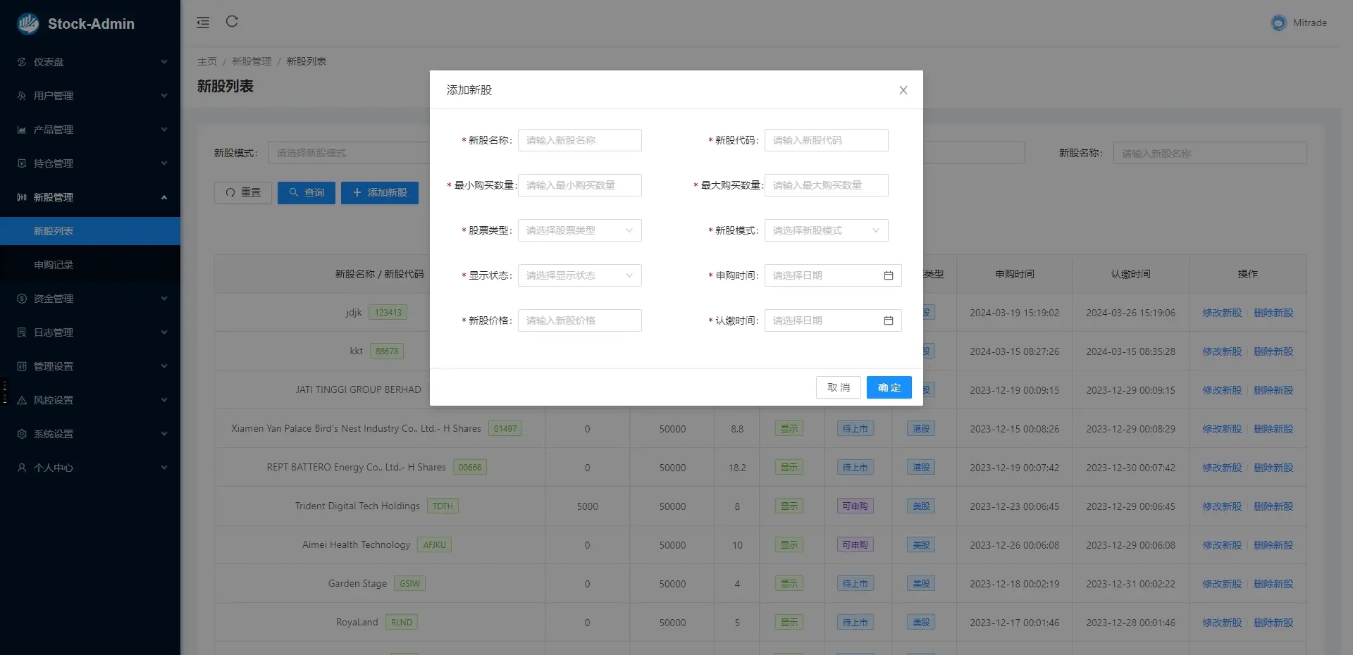
Task: Open the 仪表盘 sidebar menu
Action: 90,62
